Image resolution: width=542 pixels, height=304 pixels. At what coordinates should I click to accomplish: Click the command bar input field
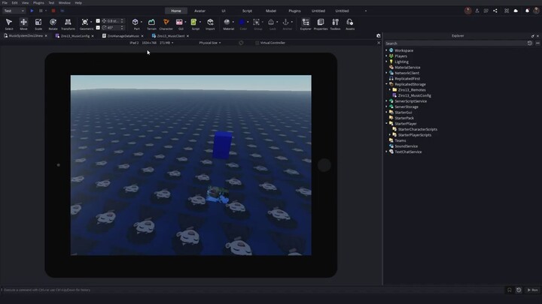(252, 290)
